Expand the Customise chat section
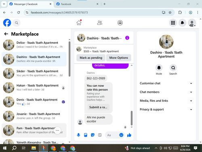The width and height of the screenshot is (202, 152). 166,83
